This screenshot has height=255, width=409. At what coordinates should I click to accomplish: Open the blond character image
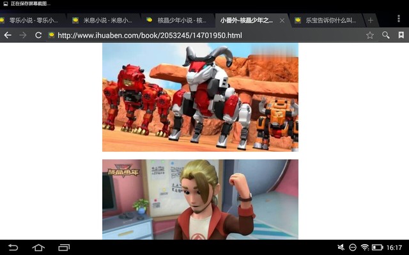[200, 200]
